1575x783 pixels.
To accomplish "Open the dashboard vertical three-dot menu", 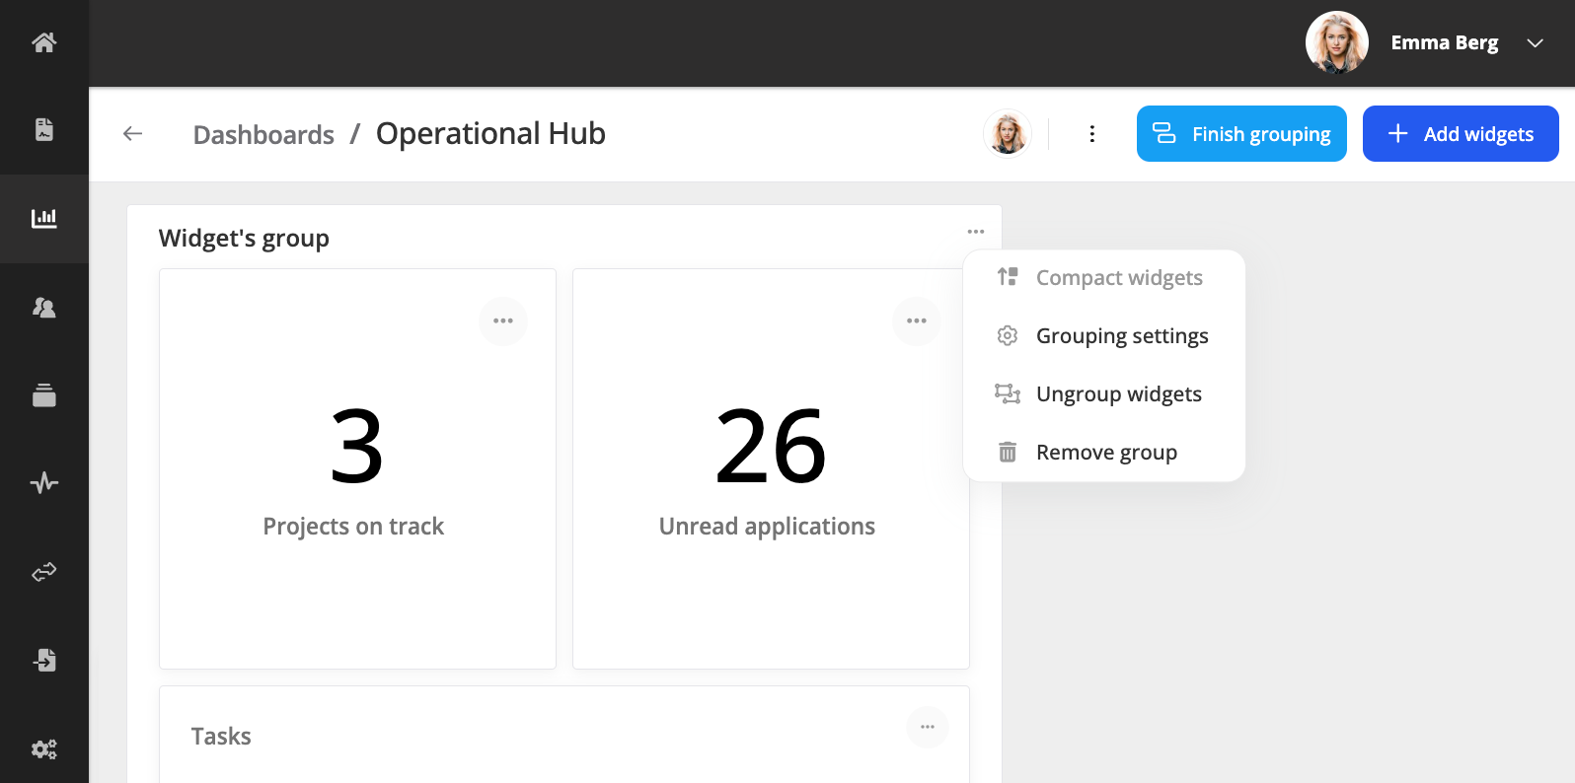I will [1091, 134].
